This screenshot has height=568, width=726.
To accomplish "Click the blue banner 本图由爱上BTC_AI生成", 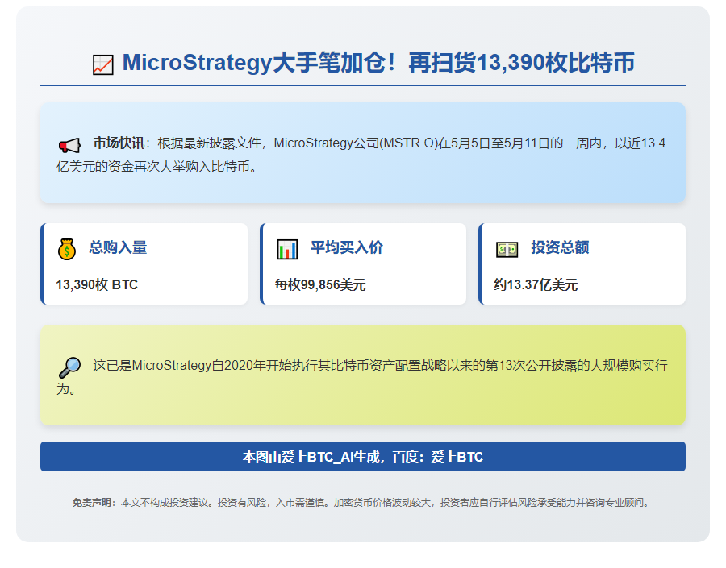I will 363,457.
